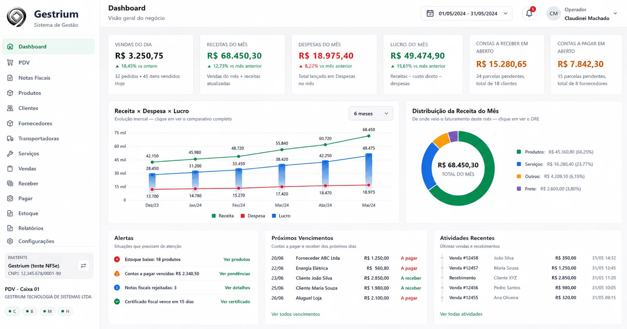Click the Transportadoras truck icon
The width and height of the screenshot is (627, 329).
[x=10, y=138]
